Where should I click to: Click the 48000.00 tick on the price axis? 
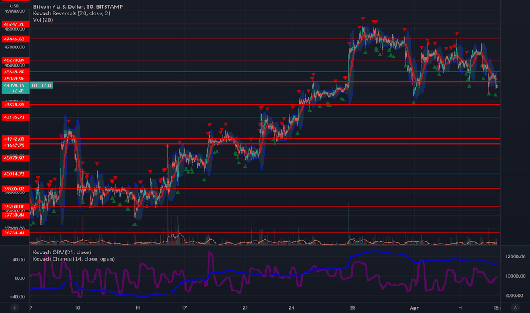tap(15, 30)
